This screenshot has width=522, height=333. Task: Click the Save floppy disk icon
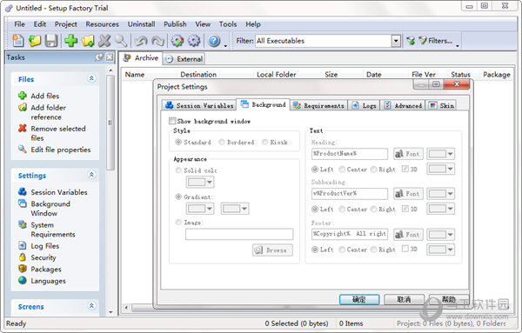point(51,41)
